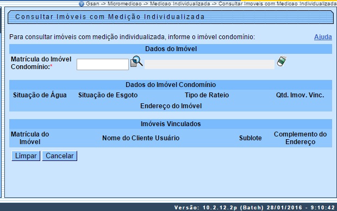Click the 'Matrícula do Imóvel' column header
This screenshot has width=337, height=211.
30,138
